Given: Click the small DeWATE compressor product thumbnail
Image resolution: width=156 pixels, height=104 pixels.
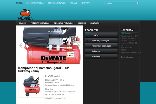Looking at the screenshot, I should point(31,86).
